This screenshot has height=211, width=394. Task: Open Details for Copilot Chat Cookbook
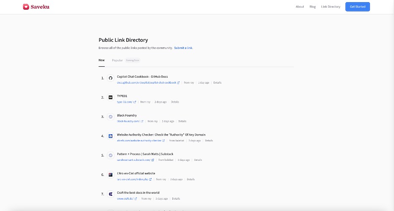point(217,83)
